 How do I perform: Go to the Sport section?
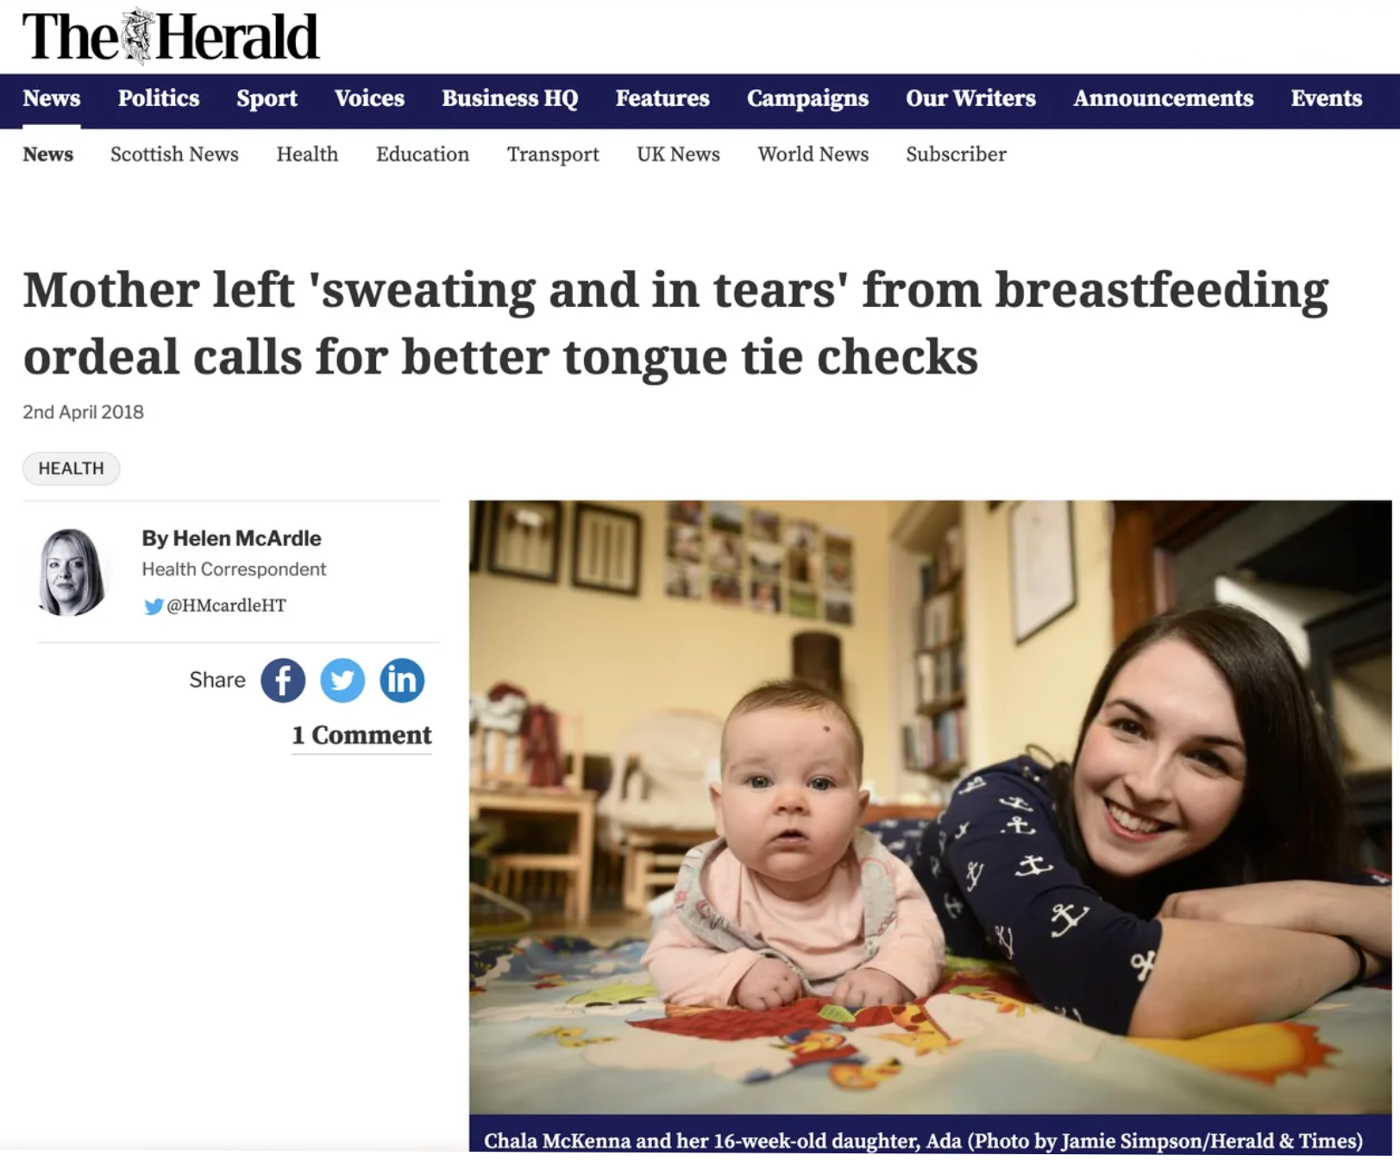tap(267, 98)
